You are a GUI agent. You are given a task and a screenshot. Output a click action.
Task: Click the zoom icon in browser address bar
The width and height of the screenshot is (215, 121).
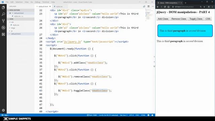[201, 7]
